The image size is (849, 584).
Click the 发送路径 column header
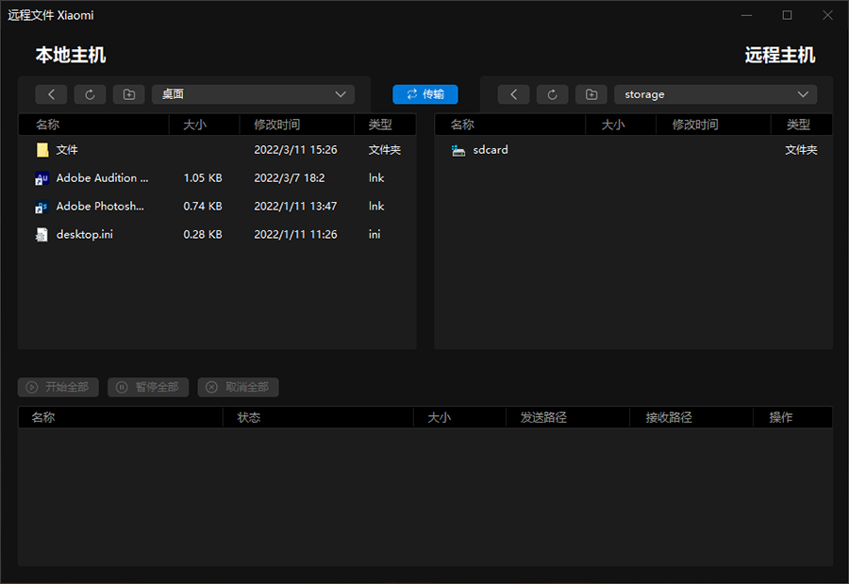tap(568, 418)
